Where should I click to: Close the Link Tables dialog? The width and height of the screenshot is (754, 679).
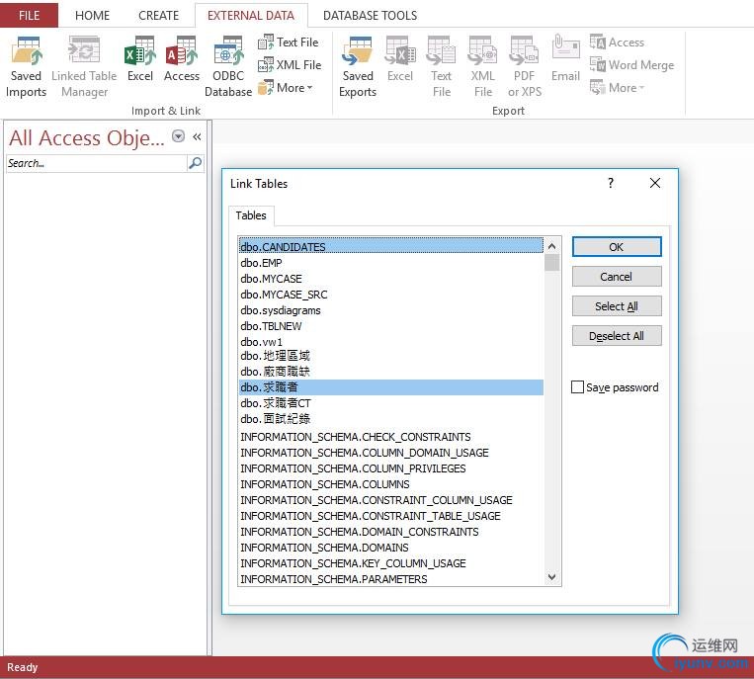(x=655, y=183)
